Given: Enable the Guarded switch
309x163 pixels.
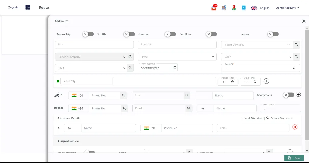Looking at the screenshot, I should (x=170, y=34).
